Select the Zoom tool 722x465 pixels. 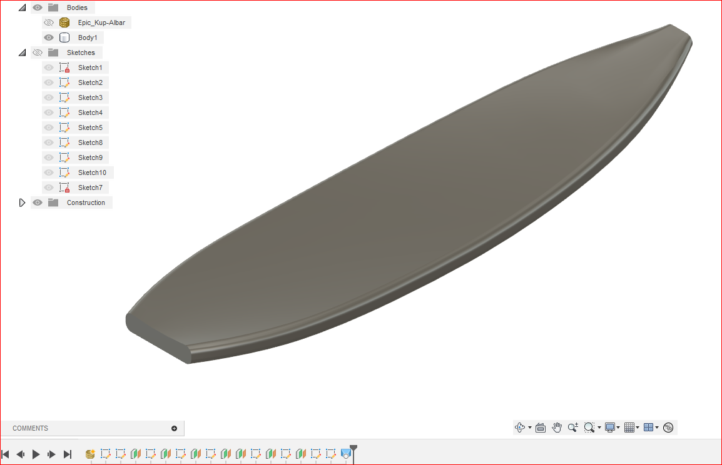(x=572, y=427)
